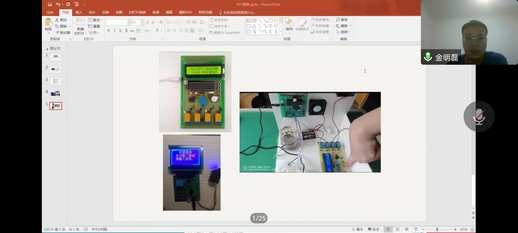518x233 pixels.
Task: Click the Paste (粘贴) clipboard icon
Action: (x=48, y=23)
